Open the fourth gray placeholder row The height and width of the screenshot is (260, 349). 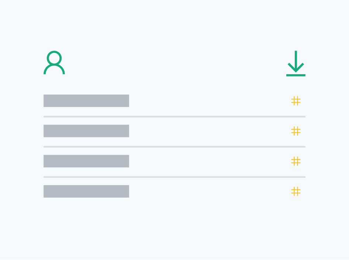click(86, 191)
